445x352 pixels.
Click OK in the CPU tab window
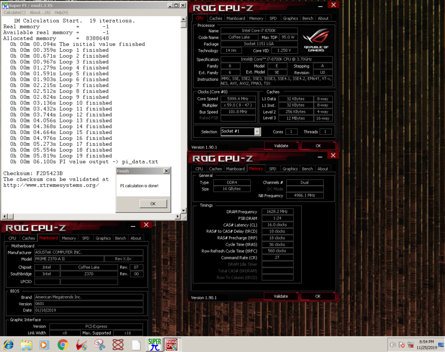318,146
